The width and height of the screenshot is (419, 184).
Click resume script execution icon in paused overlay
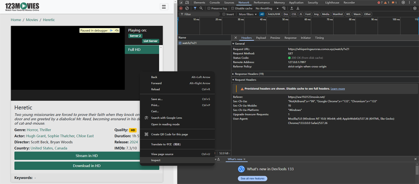pos(111,31)
